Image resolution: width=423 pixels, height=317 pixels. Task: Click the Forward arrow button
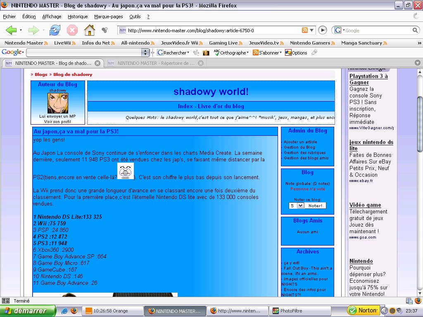(x=34, y=30)
